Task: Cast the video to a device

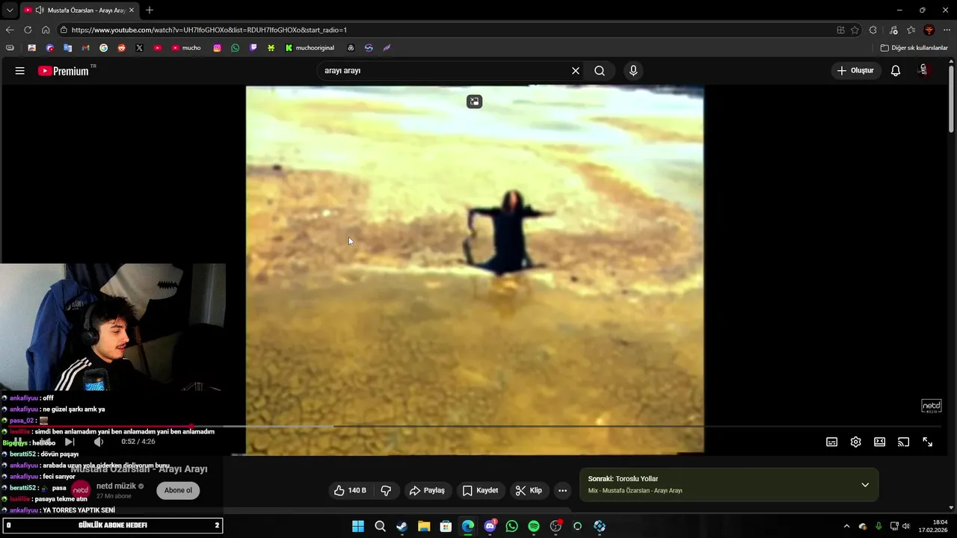Action: [x=903, y=442]
